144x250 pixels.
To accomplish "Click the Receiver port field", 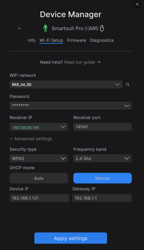I will point(102,127).
